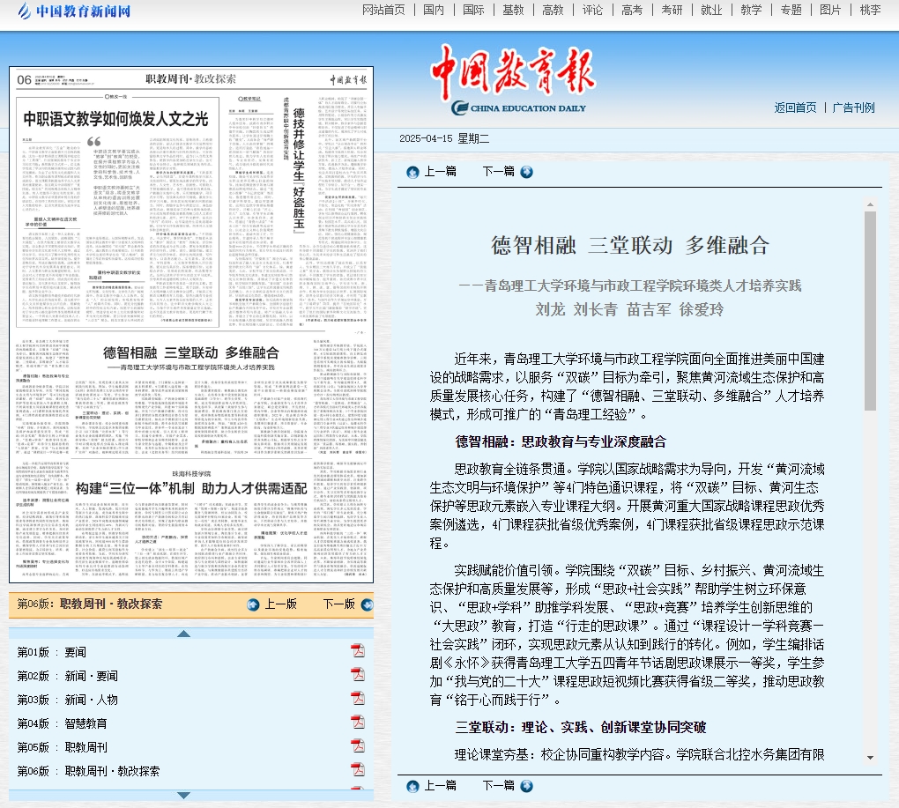
Task: Click the 下一版 down-arrow icon
Action: [367, 604]
